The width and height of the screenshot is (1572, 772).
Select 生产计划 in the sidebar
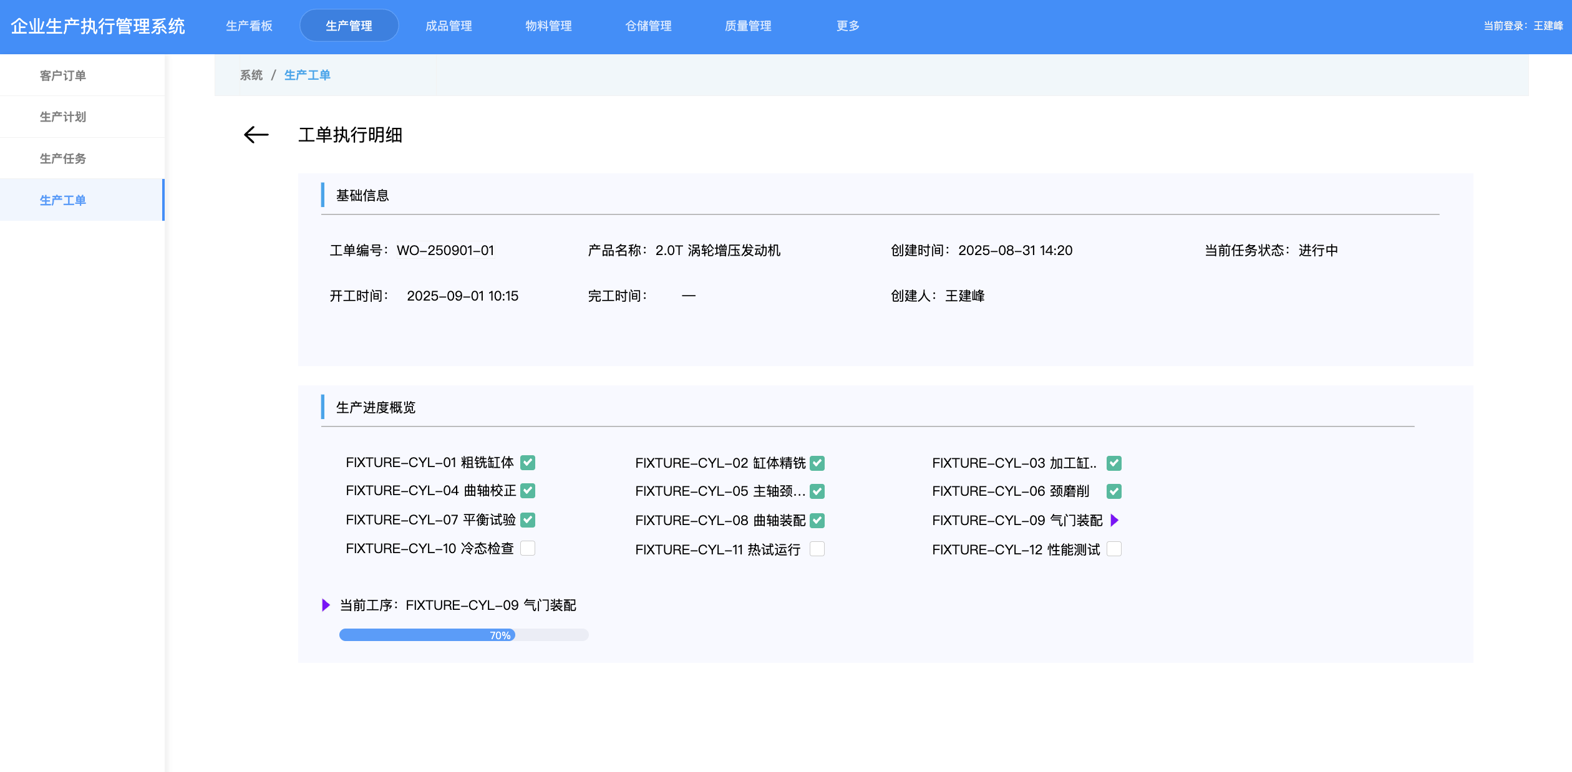[x=63, y=117]
